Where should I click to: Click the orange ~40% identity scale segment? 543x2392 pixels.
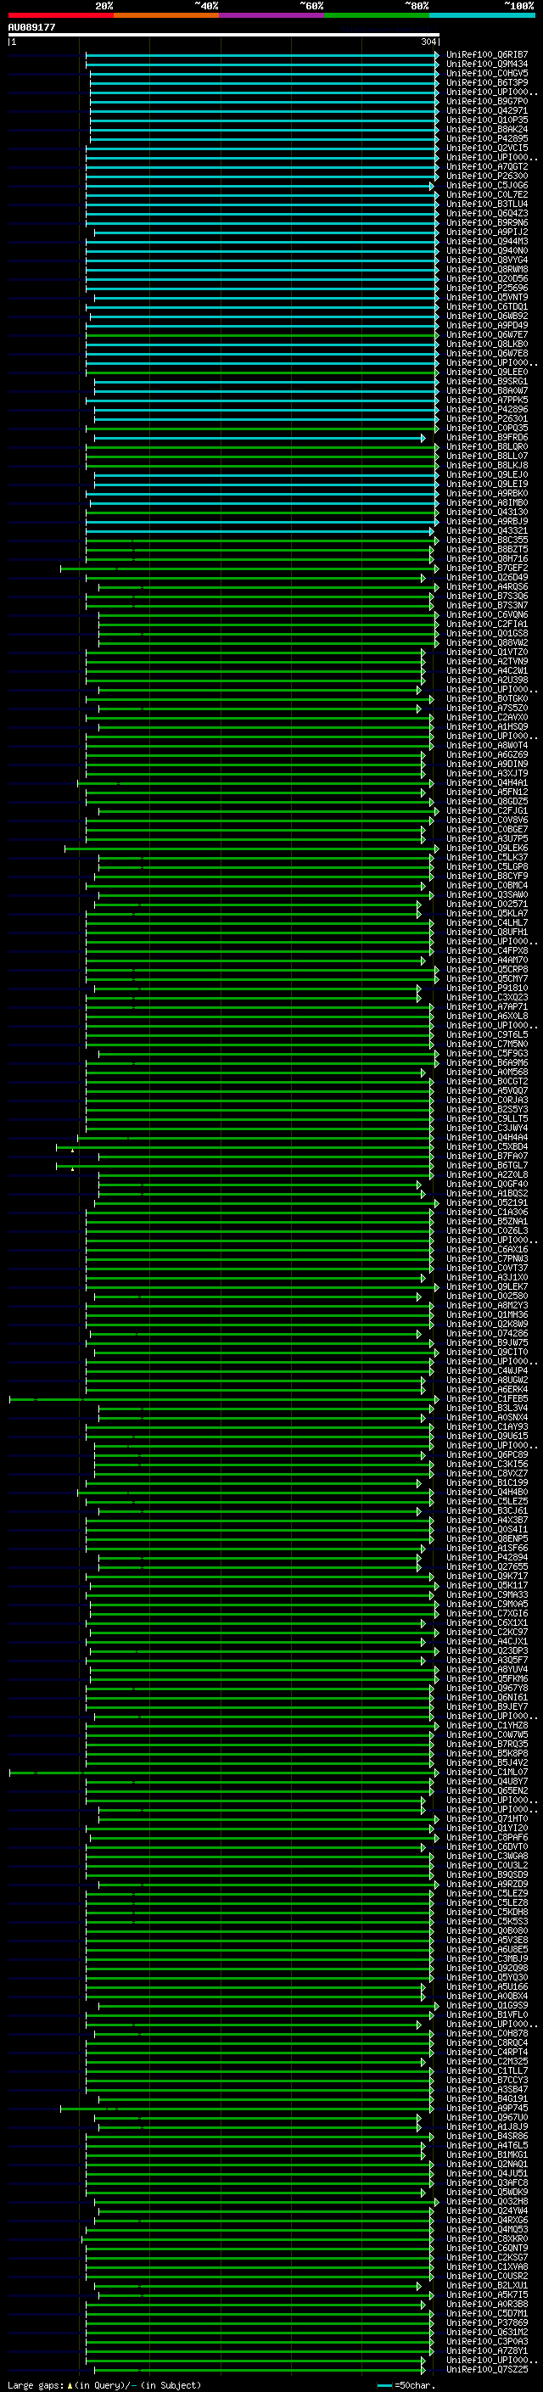[x=166, y=15]
